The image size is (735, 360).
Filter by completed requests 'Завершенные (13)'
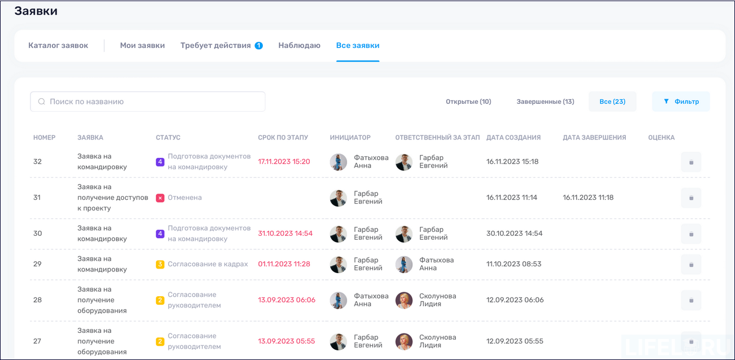[544, 101]
